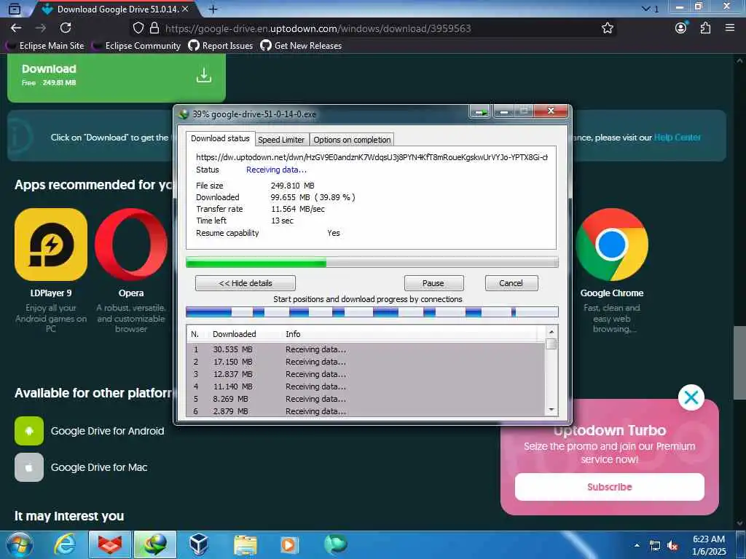
Task: Open Internet Explorer from taskbar
Action: (65, 544)
